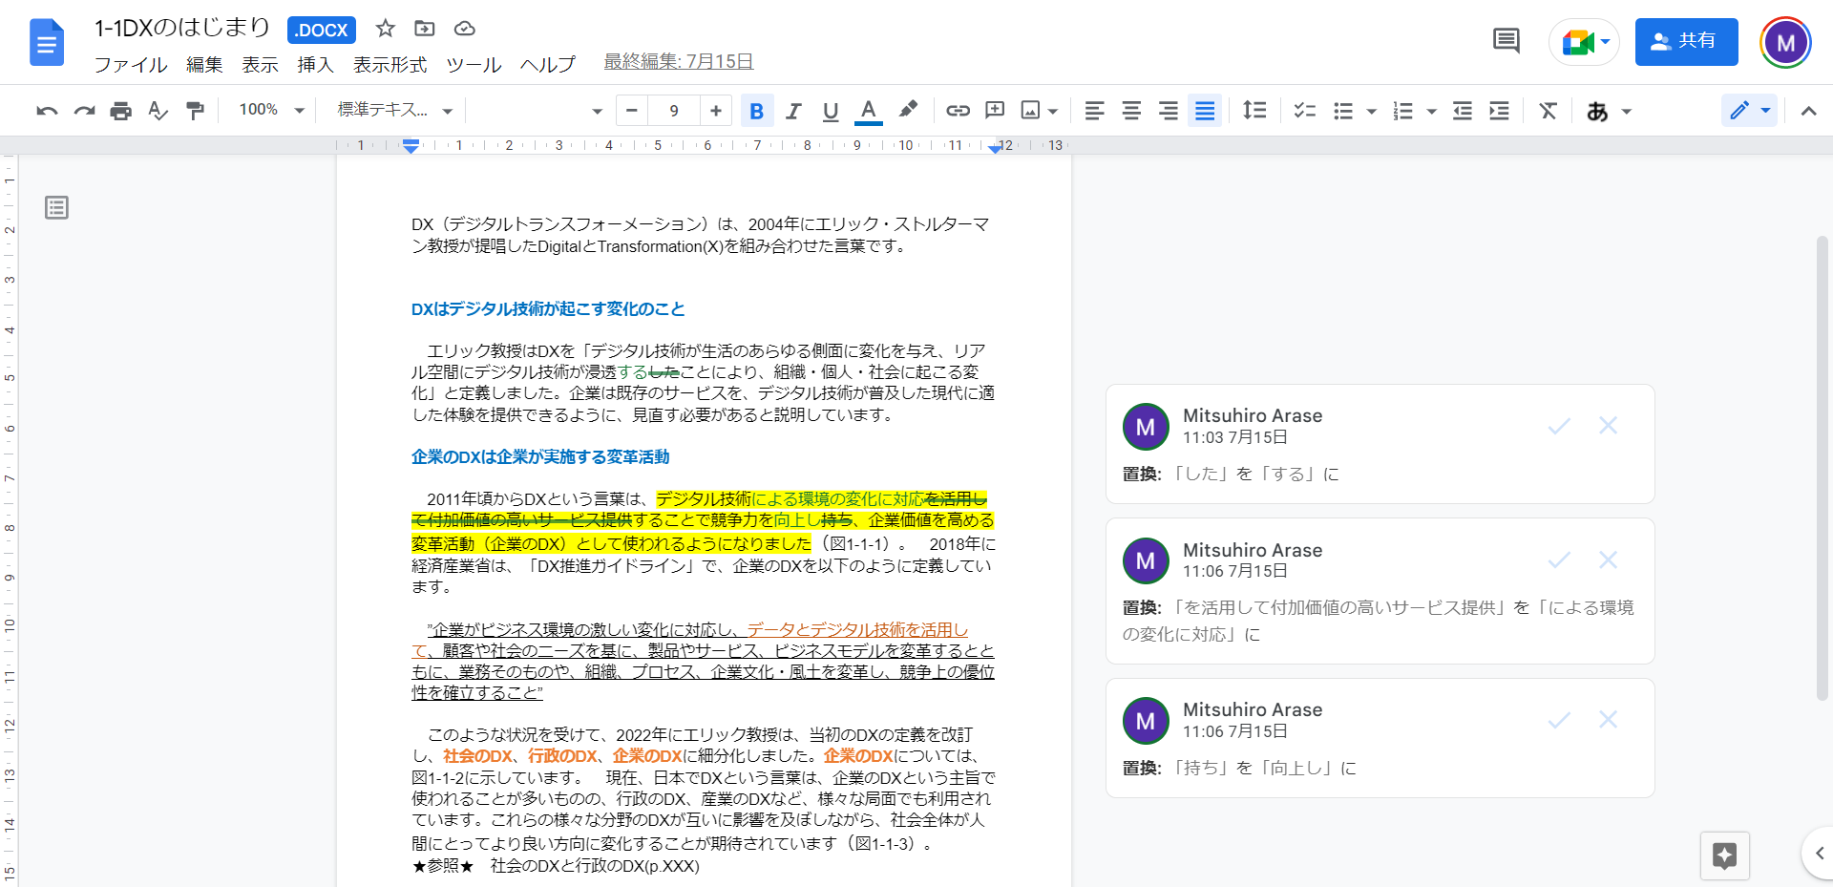
Task: Toggle underline formatting
Action: tap(831, 111)
